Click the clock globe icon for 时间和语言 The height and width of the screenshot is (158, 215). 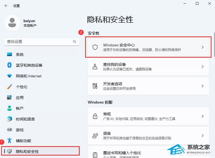coord(10,119)
